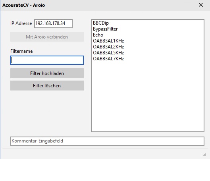Click the Filter hochladen button
This screenshot has width=210, height=181.
coord(47,73)
